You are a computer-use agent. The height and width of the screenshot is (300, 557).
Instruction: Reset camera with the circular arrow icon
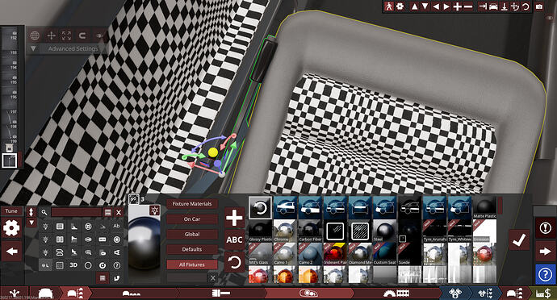[526, 6]
